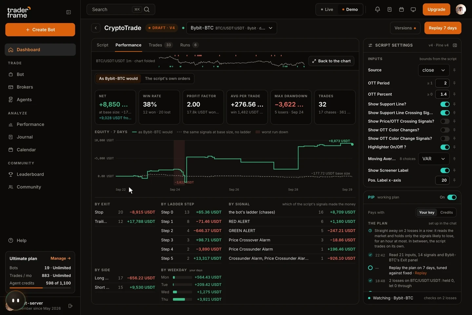Toggle Show Screener Label switch
Viewport: 472px width, 315px height.
click(x=445, y=170)
